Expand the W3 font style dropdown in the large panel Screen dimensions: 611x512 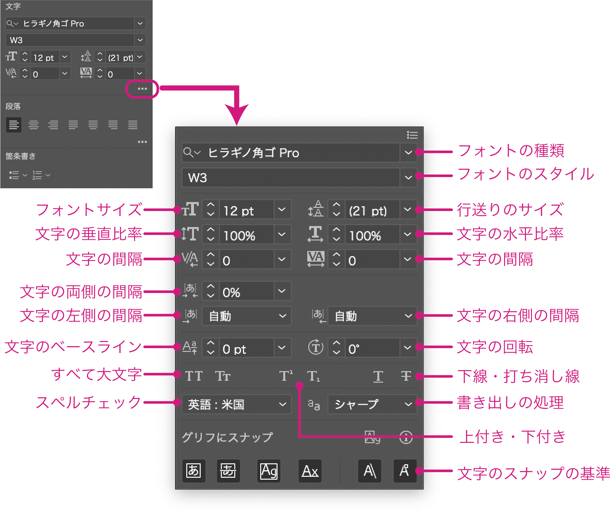[408, 177]
